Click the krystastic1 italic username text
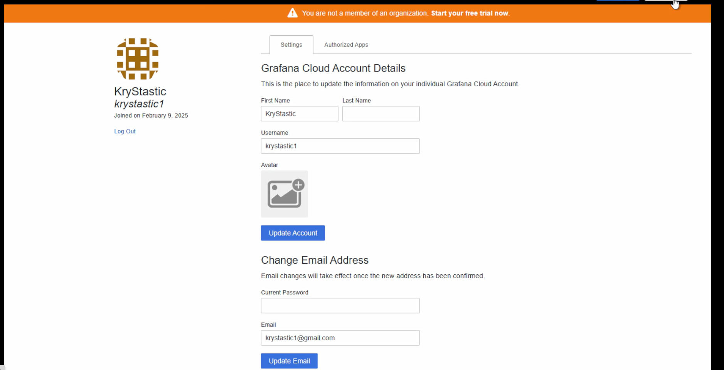Screen dimensions: 724x370 point(139,104)
